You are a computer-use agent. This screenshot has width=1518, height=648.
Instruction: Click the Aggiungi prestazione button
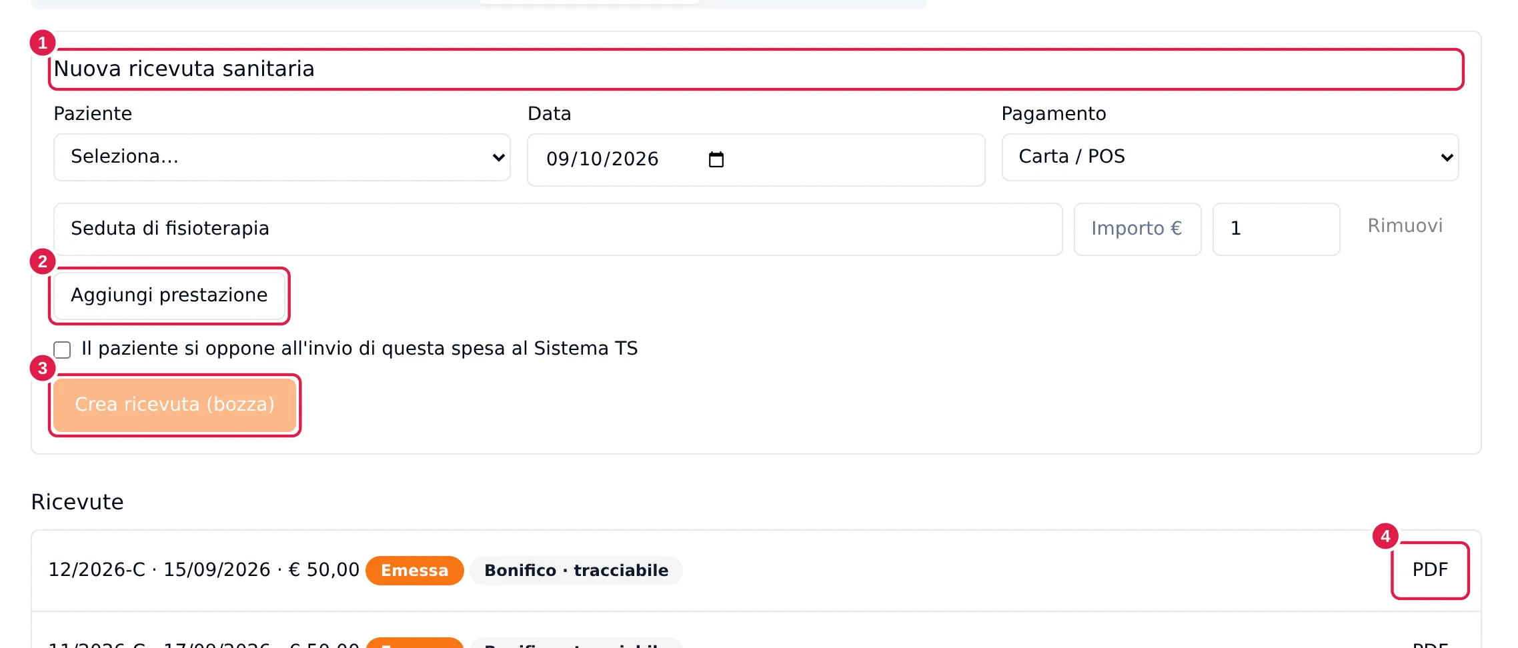[169, 295]
